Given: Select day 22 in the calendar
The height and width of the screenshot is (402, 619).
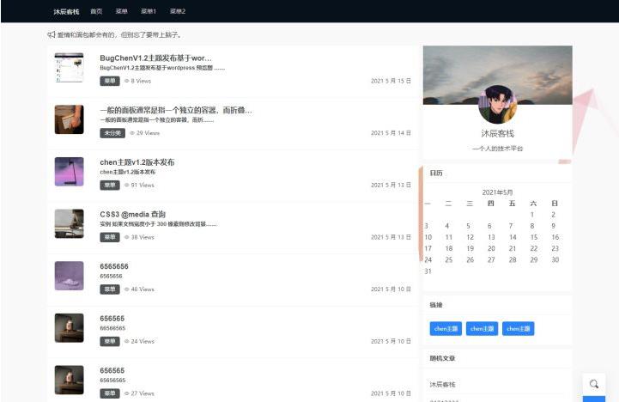Looking at the screenshot, I should [534, 248].
